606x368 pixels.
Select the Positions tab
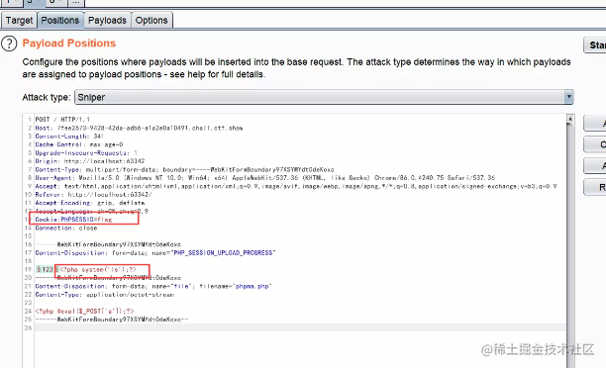point(59,20)
